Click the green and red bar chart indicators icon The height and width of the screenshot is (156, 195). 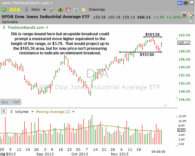coord(60,10)
